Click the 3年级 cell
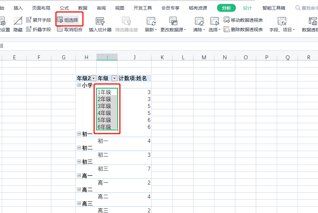Viewport: 318px width, 213px height. [x=107, y=106]
